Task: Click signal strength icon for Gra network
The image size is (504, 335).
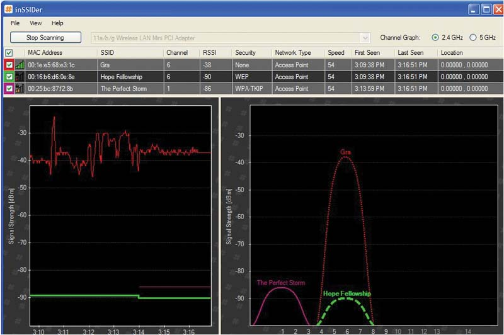Action: [x=20, y=64]
